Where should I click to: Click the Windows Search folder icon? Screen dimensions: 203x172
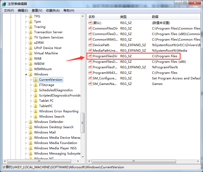pos(35,117)
